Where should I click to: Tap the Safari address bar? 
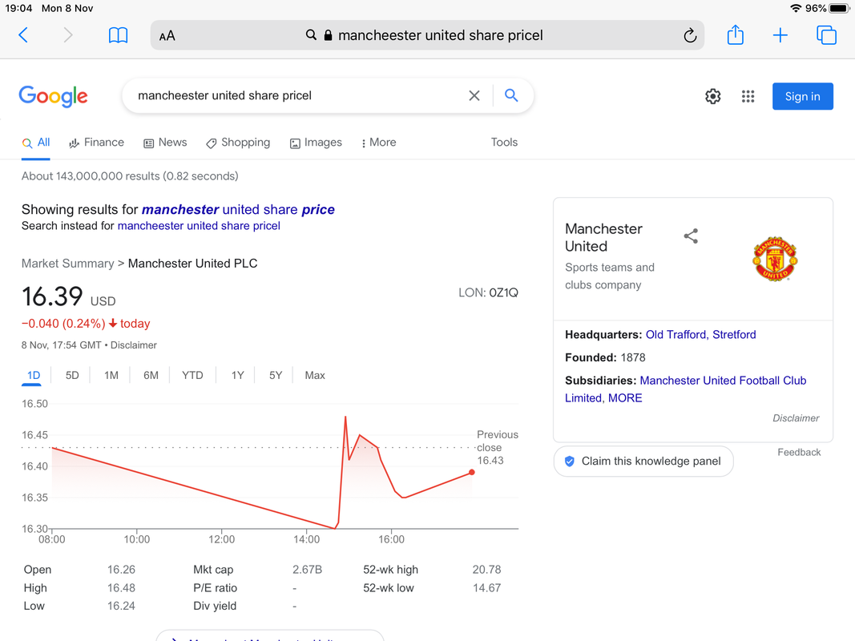point(427,35)
